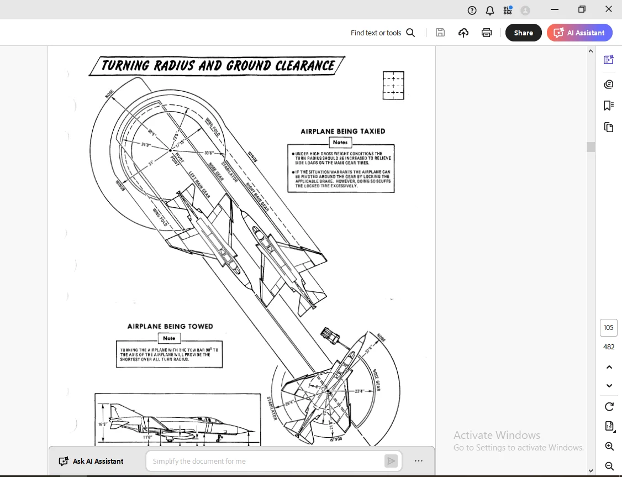
Task: Go to next page with down chevron
Action: (609, 385)
